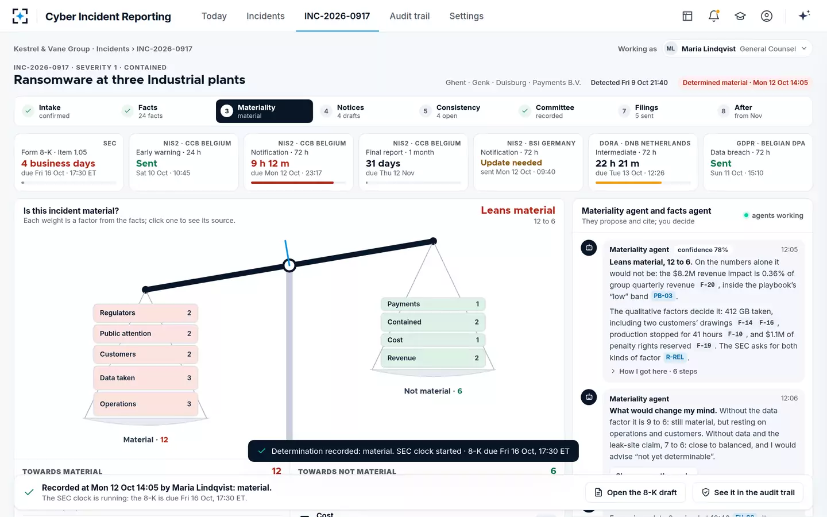Viewport: 827px width, 517px height.
Task: Click Open the 8-K draft button
Action: point(636,492)
